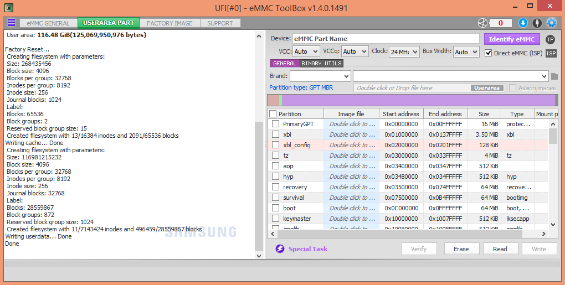Click the folder browse icon beside Brand row
Screen dimensions: 565x285
(554, 76)
